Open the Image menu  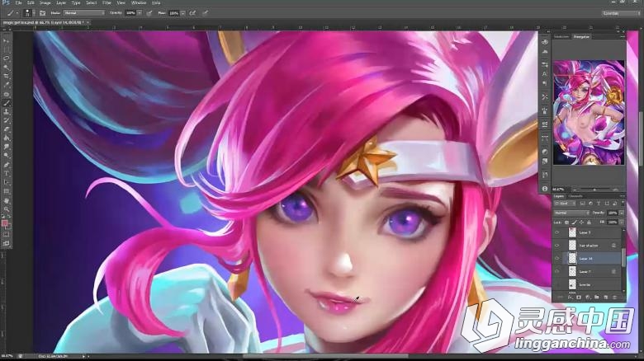45,2
